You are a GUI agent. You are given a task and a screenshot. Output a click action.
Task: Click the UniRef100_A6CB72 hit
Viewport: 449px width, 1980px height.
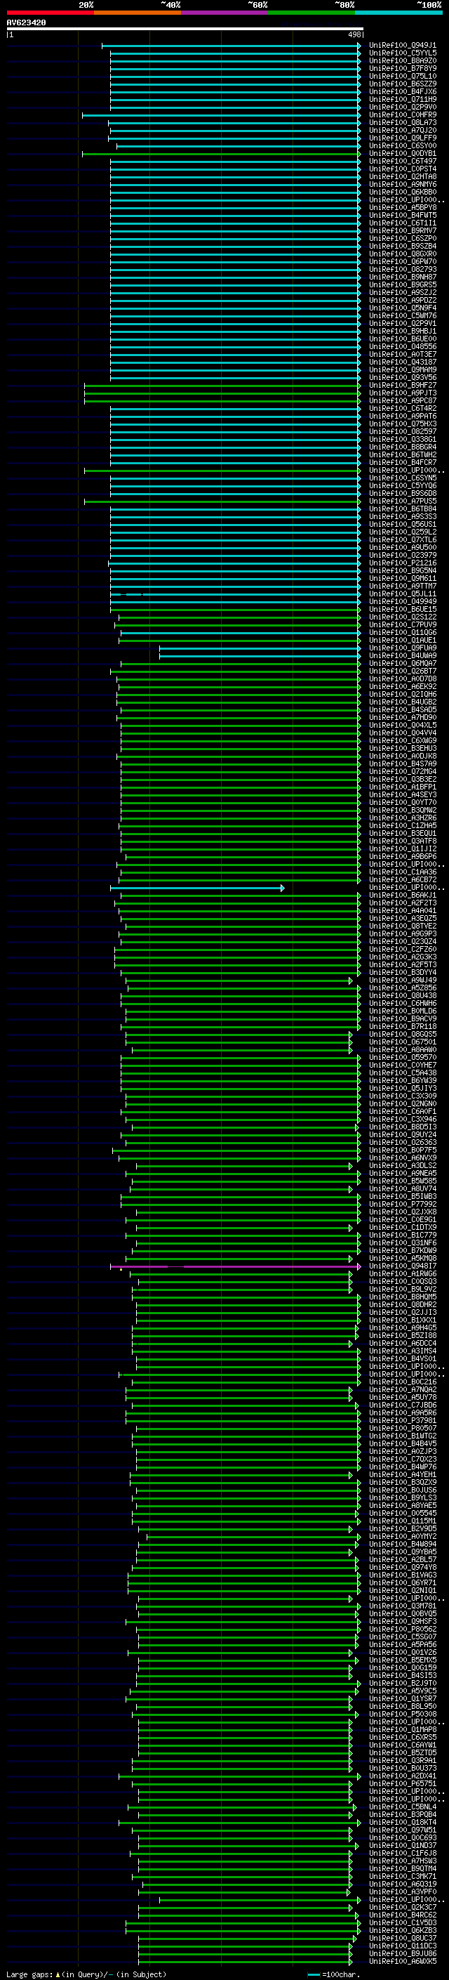(402, 879)
